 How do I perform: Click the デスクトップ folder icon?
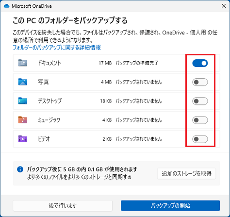(x=23, y=100)
